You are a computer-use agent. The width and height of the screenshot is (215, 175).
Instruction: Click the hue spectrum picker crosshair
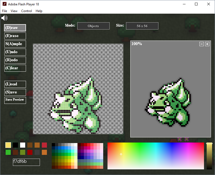121,154
